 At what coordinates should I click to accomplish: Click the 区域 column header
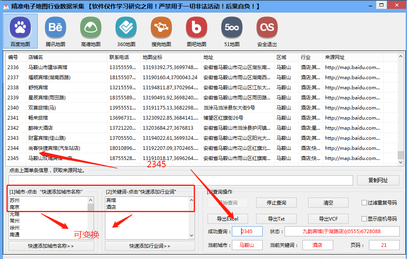[286, 57]
